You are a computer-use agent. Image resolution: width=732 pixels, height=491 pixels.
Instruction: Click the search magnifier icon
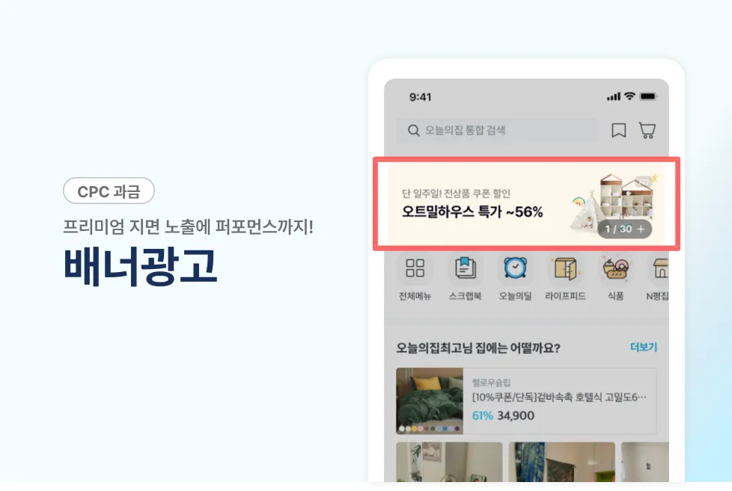coord(413,130)
